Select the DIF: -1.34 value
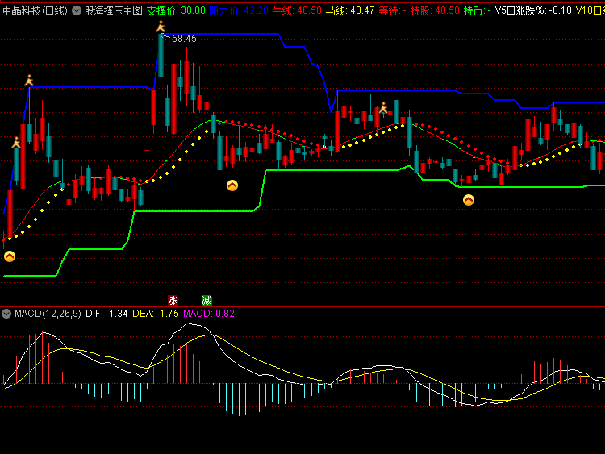Viewport: 605px width, 454px height. pos(106,314)
